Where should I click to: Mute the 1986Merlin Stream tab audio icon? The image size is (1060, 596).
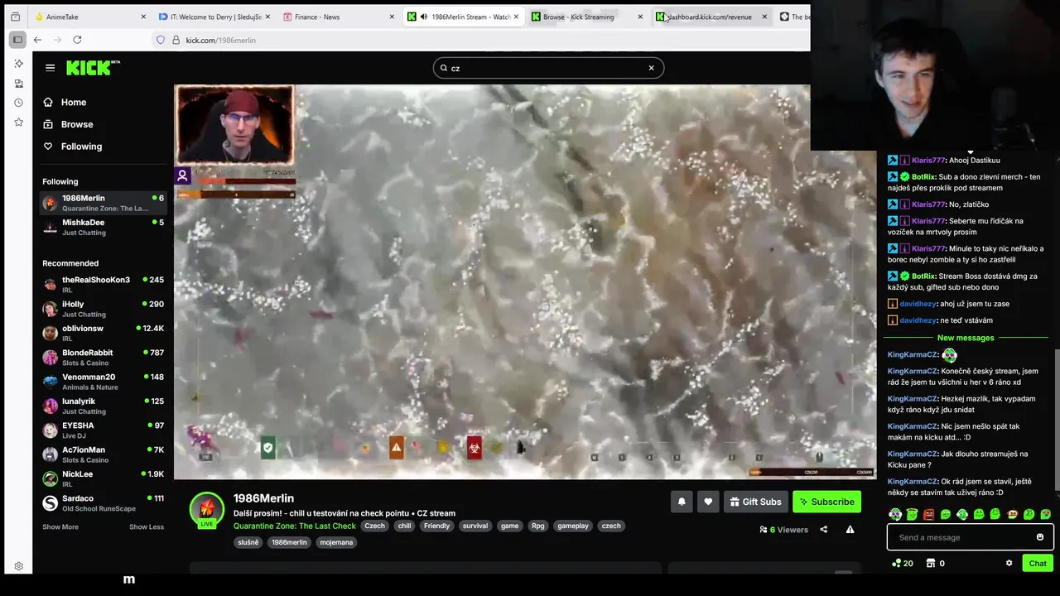click(424, 17)
